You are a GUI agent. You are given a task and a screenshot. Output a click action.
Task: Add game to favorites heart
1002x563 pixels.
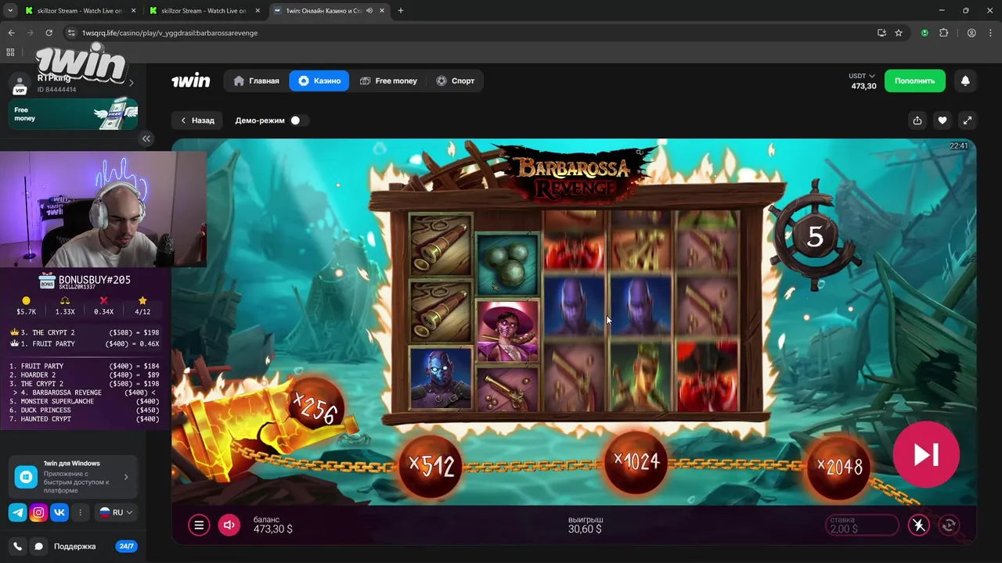(x=943, y=120)
